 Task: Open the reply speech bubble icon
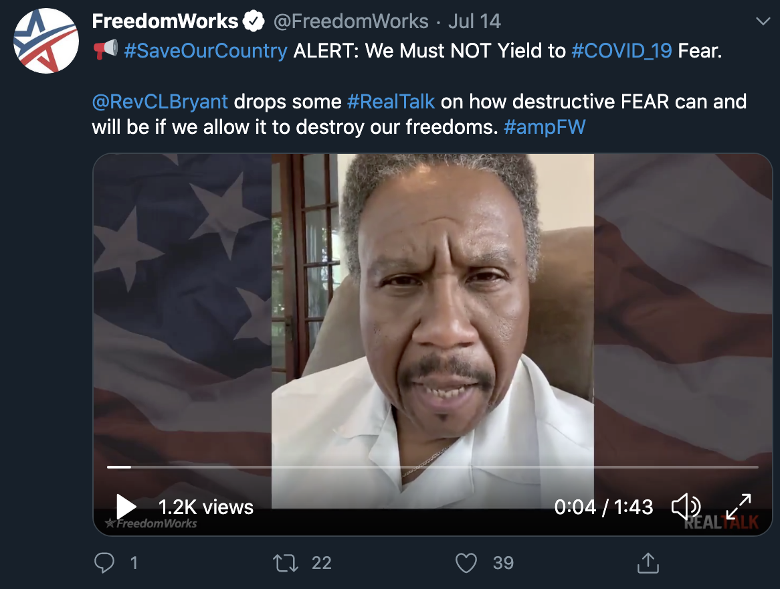104,563
